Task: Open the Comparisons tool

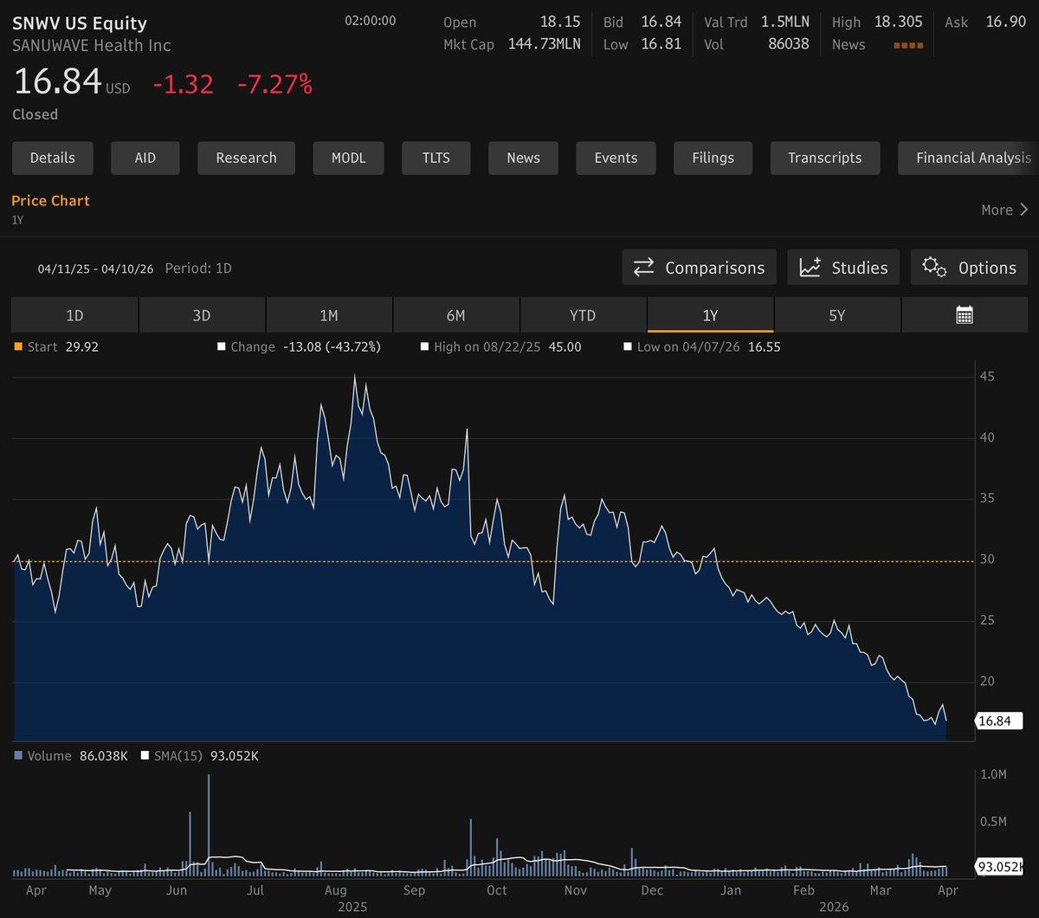Action: tap(698, 268)
